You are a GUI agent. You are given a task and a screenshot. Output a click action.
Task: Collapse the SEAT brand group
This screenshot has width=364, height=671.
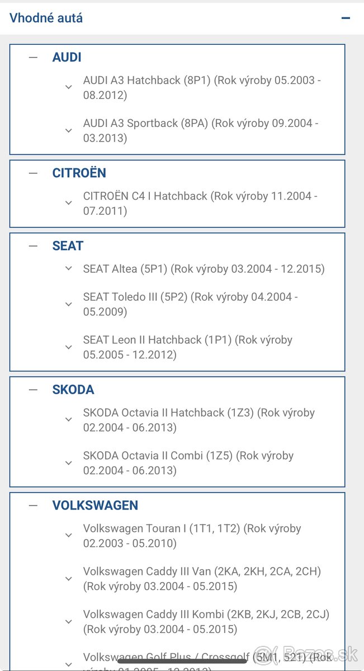coord(34,245)
